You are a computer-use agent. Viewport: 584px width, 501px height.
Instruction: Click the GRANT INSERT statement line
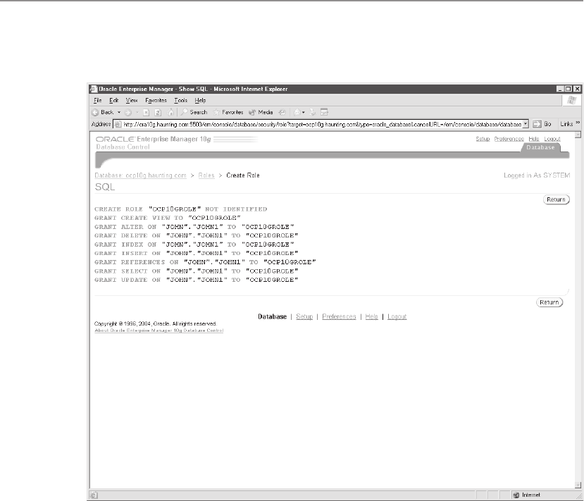197,253
